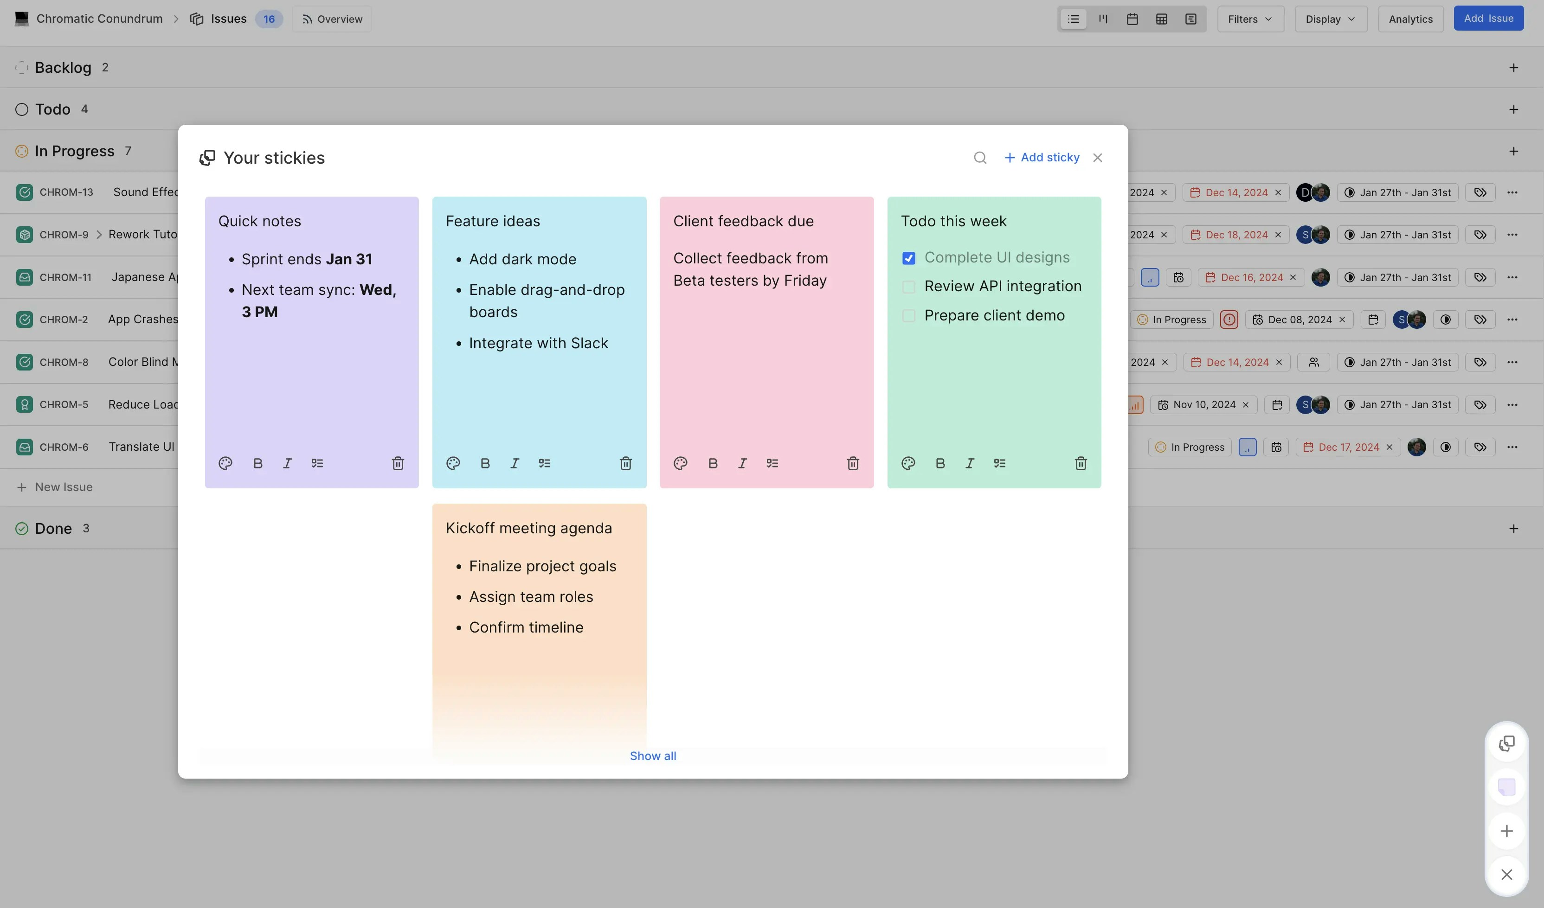Open the Display dropdown
1544x908 pixels.
1330,19
